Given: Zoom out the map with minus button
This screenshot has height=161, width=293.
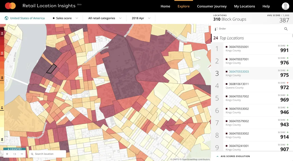Looking at the screenshot, I should [22, 154].
